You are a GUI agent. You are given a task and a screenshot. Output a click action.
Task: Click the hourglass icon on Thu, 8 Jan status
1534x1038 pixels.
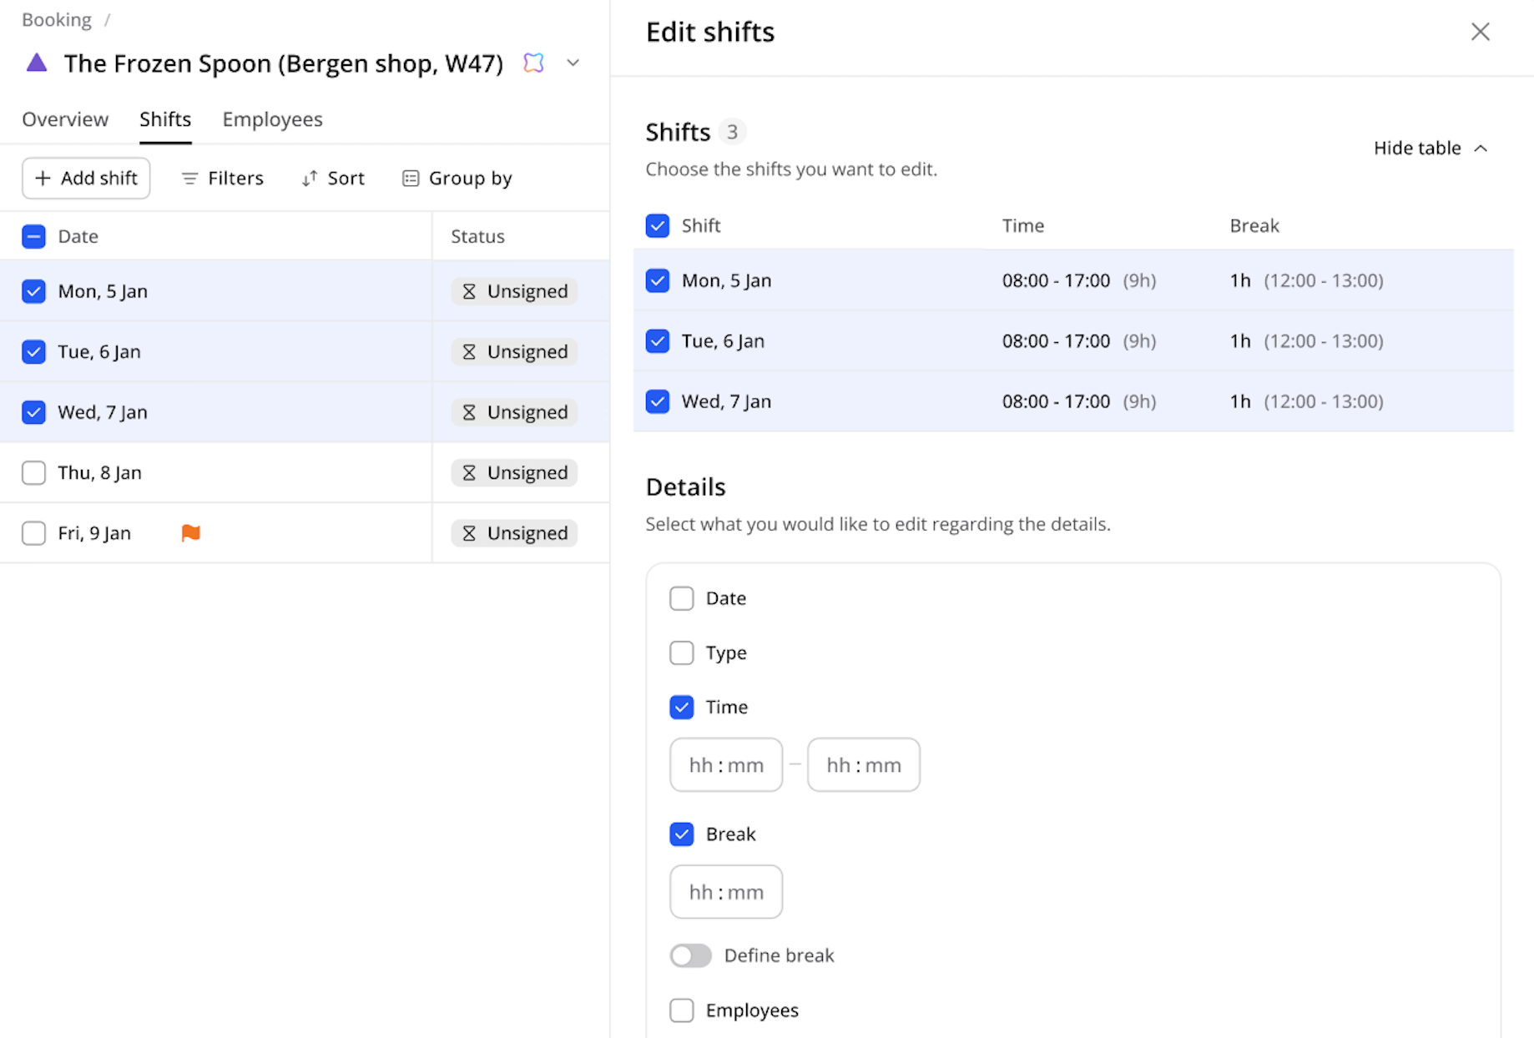pos(469,473)
